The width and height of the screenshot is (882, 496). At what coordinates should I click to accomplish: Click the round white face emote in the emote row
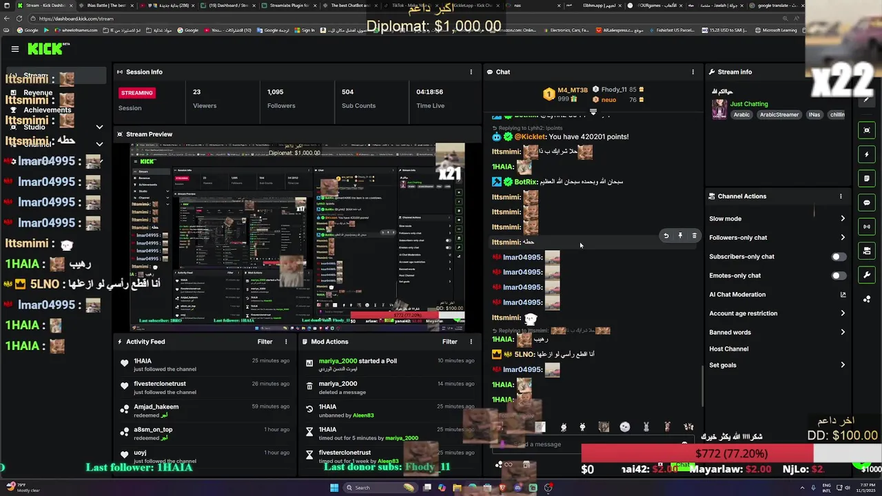coord(625,427)
